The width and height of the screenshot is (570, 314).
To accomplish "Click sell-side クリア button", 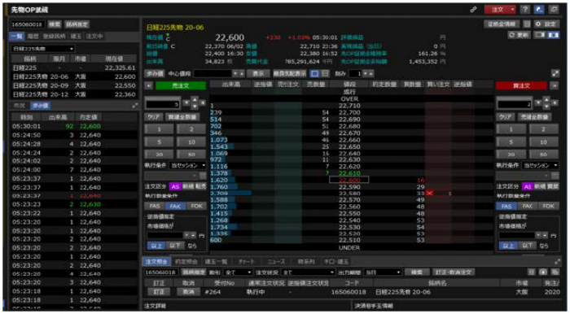I will [154, 117].
